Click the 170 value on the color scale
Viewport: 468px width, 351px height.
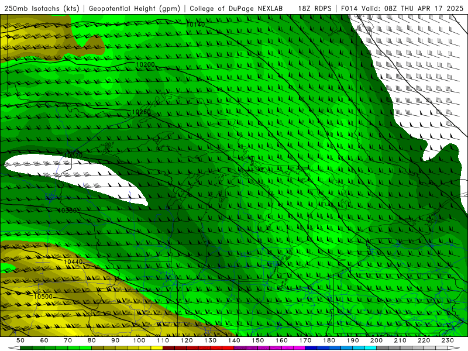[x=305, y=340]
